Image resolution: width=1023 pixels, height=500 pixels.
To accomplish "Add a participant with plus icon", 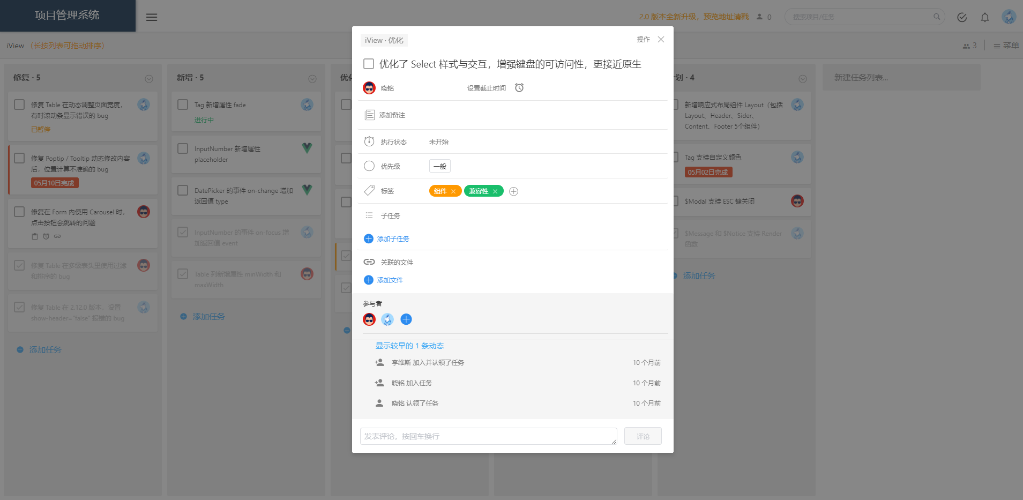I will click(406, 319).
